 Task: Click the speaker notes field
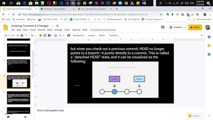coord(119,110)
